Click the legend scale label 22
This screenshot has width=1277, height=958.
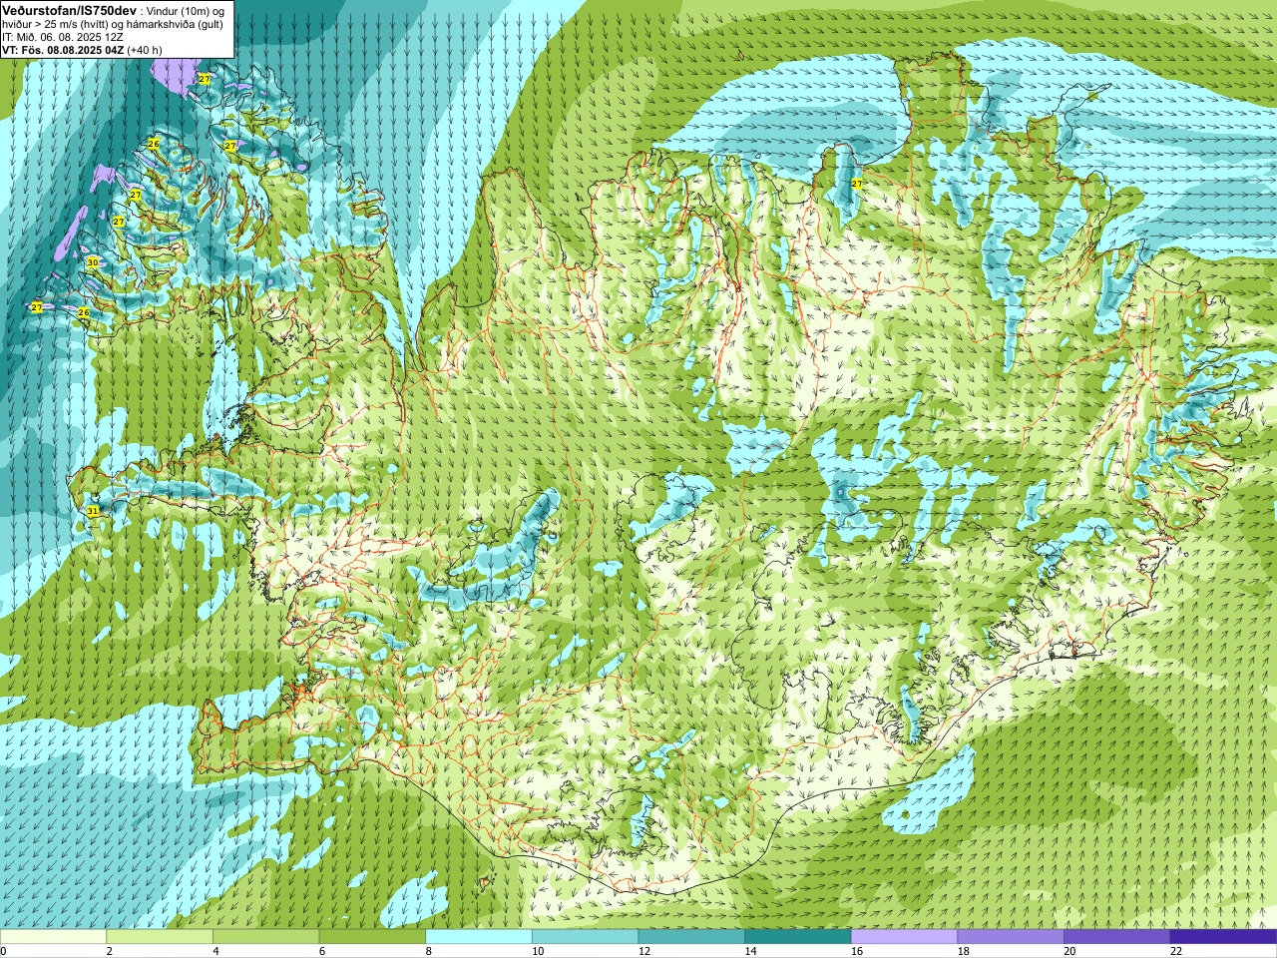pyautogui.click(x=1176, y=951)
